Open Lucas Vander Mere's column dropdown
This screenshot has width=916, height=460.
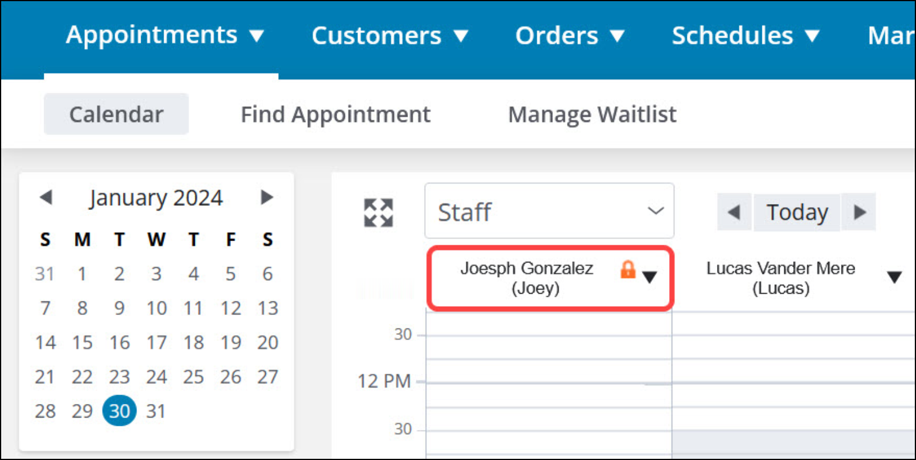pyautogui.click(x=895, y=275)
